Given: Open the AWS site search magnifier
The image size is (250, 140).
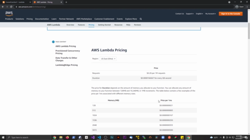Looking at the screenshot, I should click(141, 19).
